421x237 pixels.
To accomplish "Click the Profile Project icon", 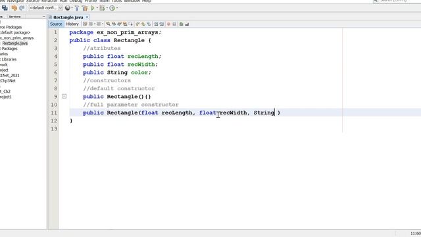I will tap(112, 8).
